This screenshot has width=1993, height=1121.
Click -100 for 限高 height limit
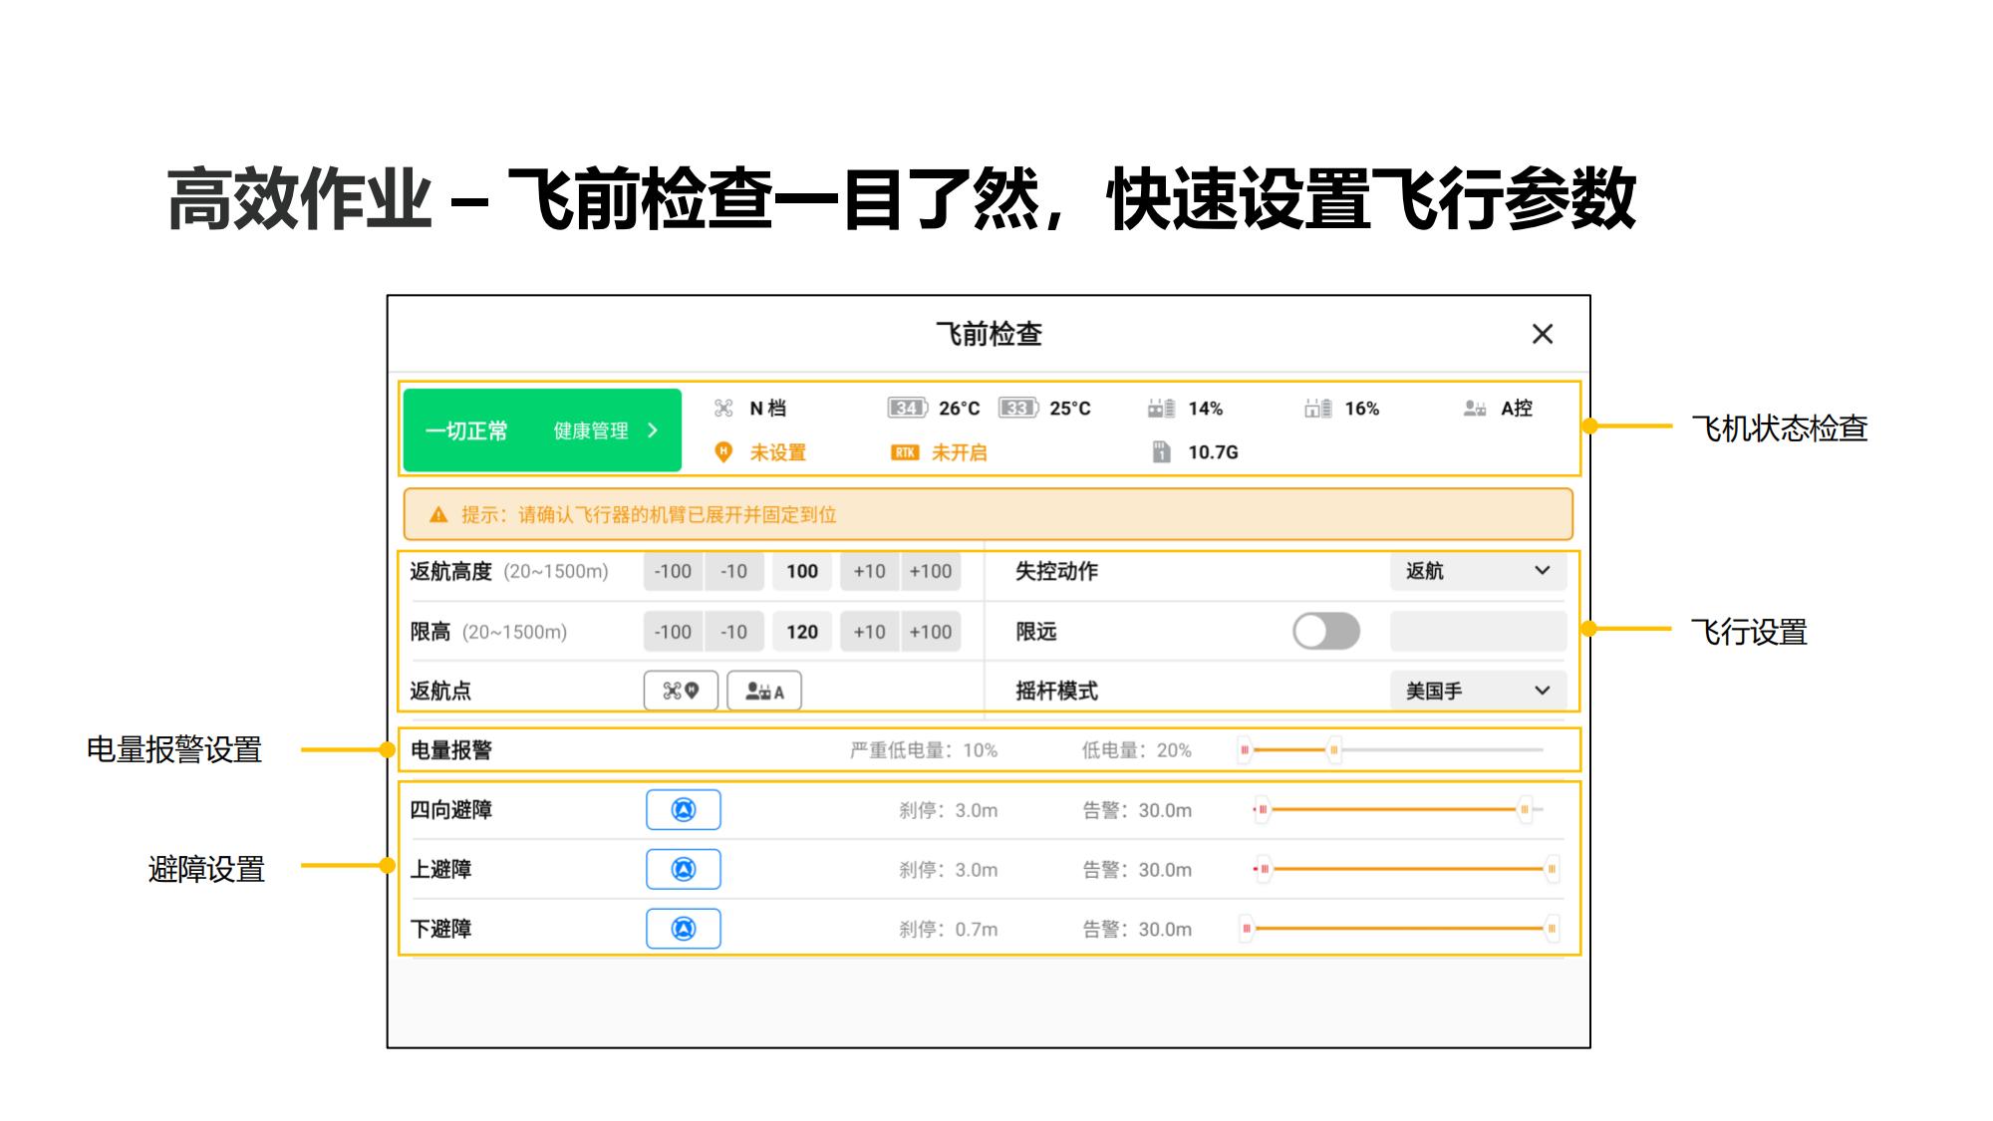click(x=673, y=632)
